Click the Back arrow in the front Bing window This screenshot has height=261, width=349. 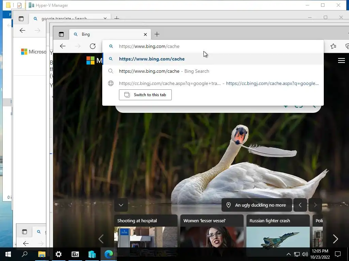63,46
